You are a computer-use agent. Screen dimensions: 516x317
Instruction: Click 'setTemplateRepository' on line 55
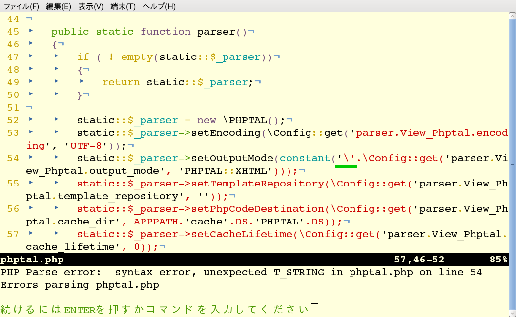click(x=257, y=184)
